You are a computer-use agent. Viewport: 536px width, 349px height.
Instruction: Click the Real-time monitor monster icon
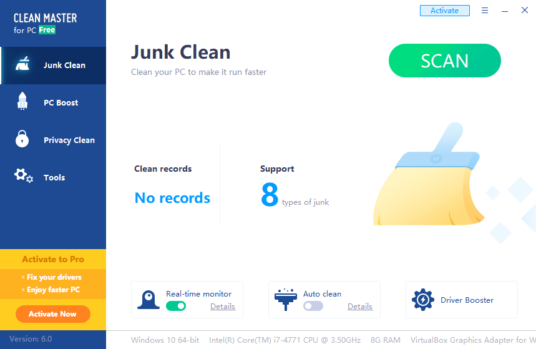(148, 300)
